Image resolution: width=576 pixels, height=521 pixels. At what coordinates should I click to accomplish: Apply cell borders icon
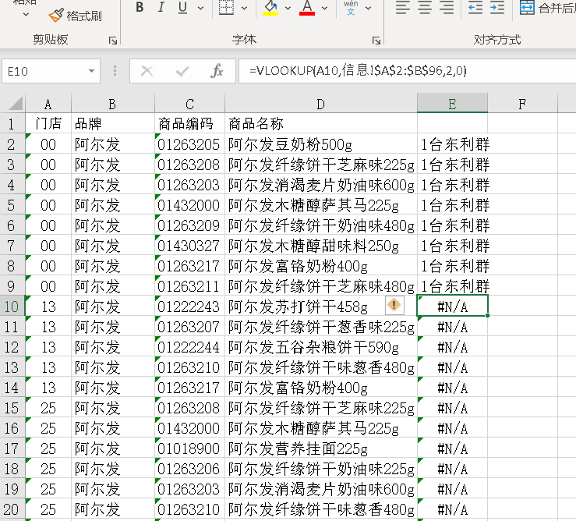click(x=226, y=7)
